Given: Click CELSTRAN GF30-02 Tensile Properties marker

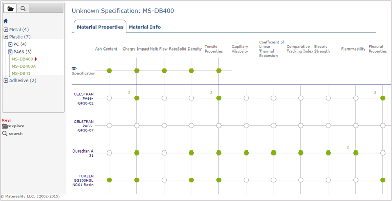Looking at the screenshot, I should (219, 98).
